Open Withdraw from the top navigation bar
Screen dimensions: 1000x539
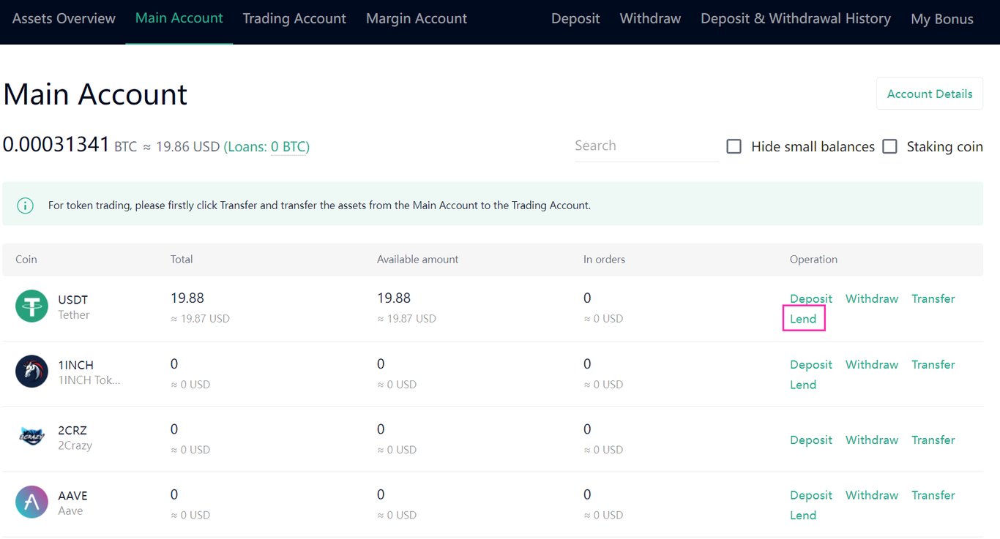tap(649, 18)
